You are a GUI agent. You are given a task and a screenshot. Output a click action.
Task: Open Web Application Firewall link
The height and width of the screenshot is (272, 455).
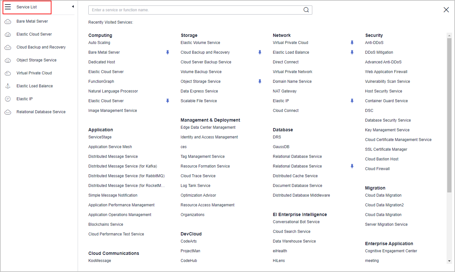[x=386, y=72]
